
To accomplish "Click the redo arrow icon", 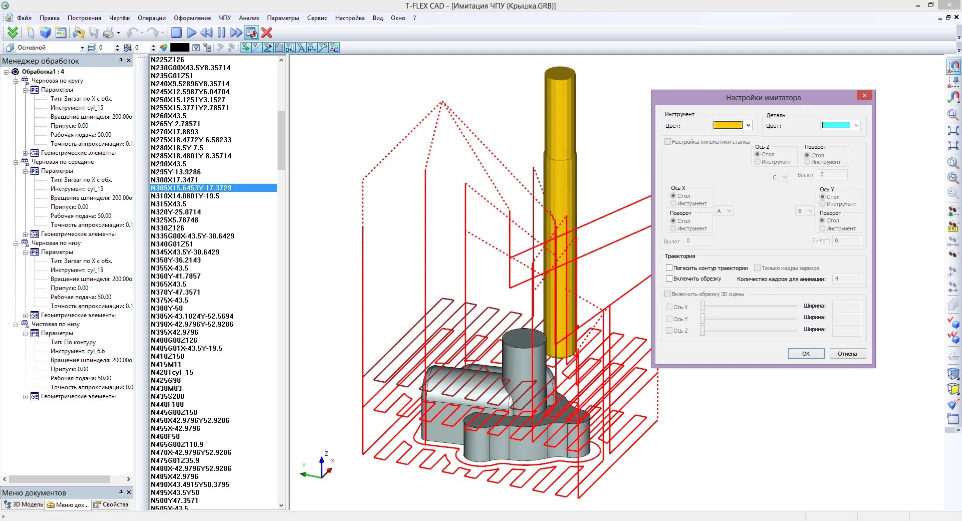I will pyautogui.click(x=153, y=33).
